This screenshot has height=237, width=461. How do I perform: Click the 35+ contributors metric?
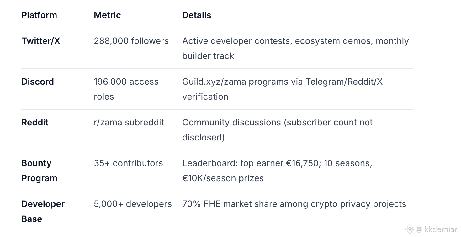(x=128, y=163)
